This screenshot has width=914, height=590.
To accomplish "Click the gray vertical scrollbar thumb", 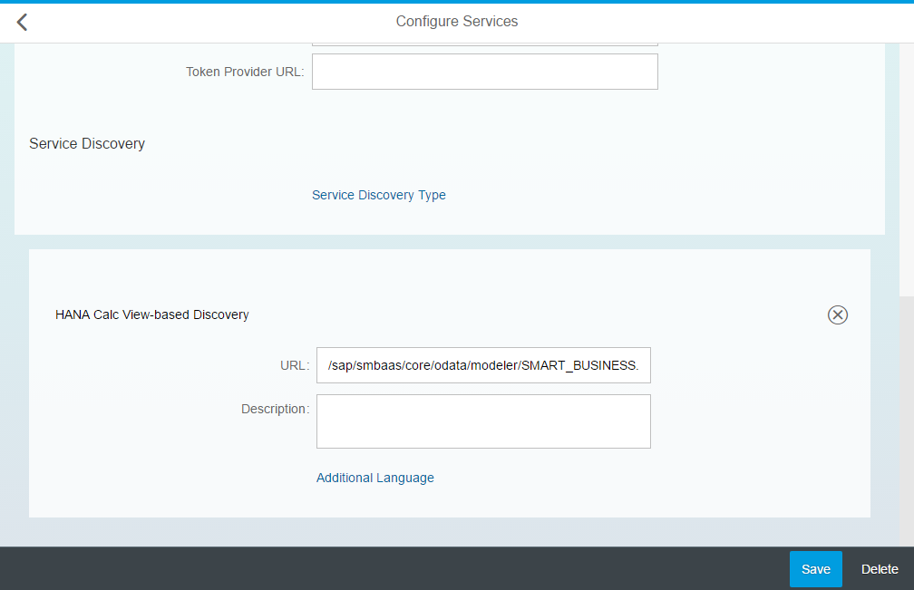I will click(906, 417).
